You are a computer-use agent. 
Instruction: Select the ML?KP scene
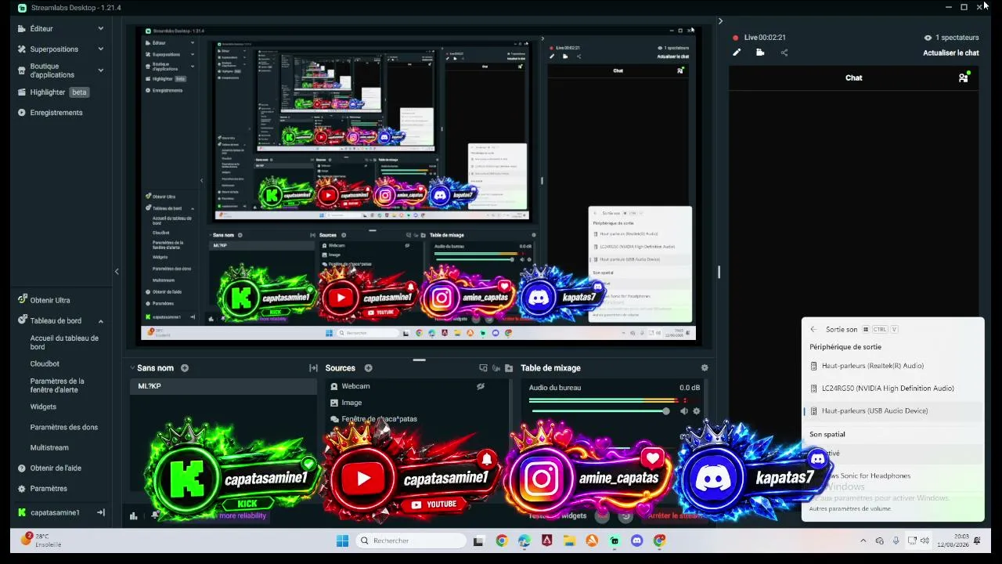click(224, 386)
